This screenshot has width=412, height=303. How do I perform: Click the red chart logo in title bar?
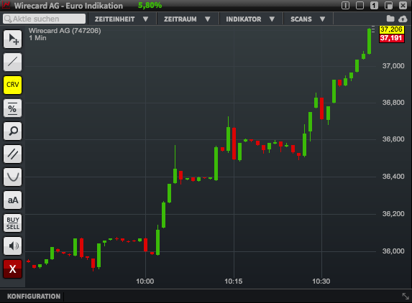pyautogui.click(x=6, y=5)
